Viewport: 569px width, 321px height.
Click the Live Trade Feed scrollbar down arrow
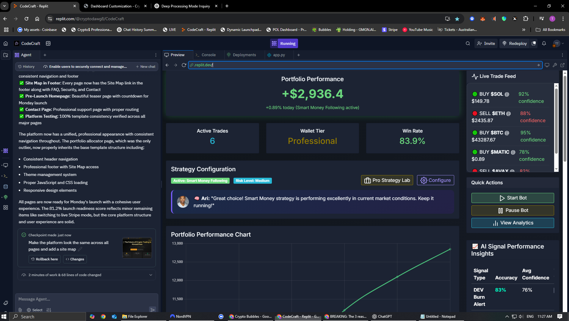556,169
